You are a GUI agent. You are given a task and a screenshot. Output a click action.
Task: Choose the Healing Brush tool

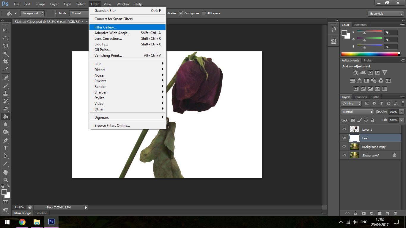(x=6, y=78)
